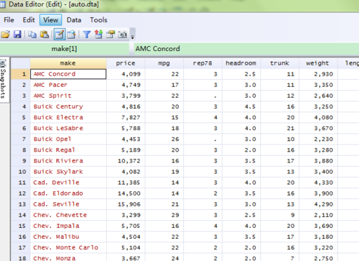
Task: Switch to Data Editor browse mode icon
Action: 71,35
